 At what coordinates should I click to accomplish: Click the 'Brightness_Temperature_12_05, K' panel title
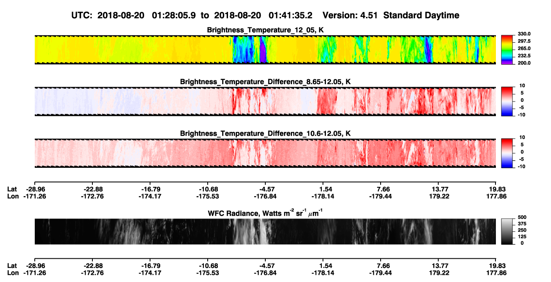coord(265,30)
